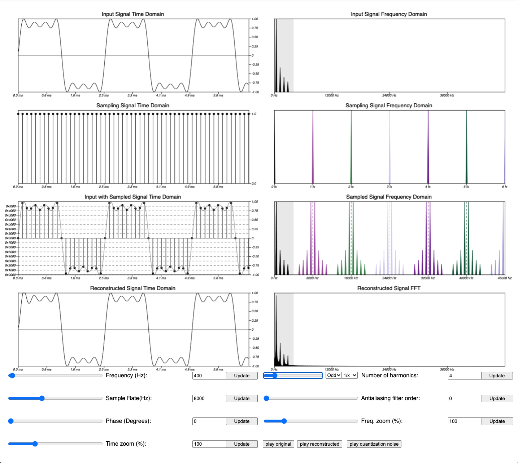The image size is (518, 463).
Task: Open the 1/x amplitude falloff dropdown
Action: 350,376
